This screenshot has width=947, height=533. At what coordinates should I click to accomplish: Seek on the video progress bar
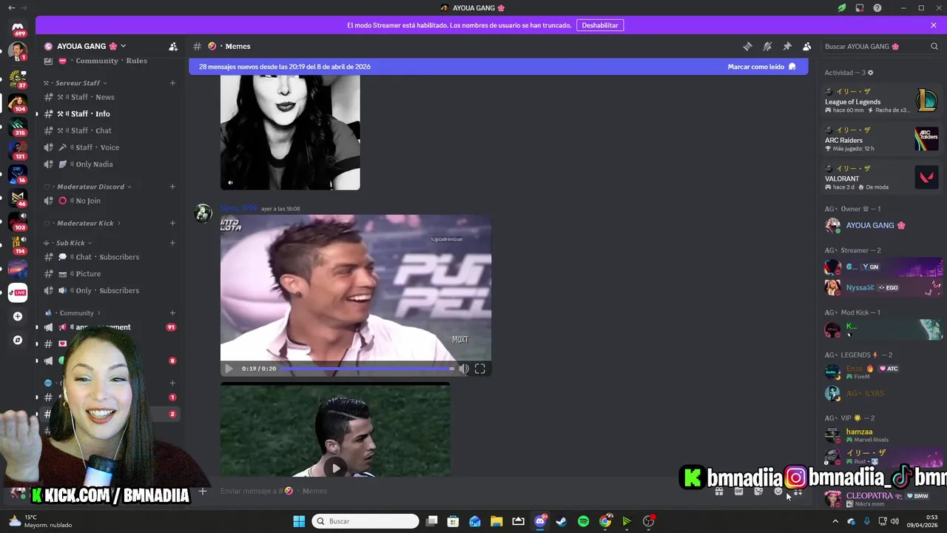click(x=367, y=369)
